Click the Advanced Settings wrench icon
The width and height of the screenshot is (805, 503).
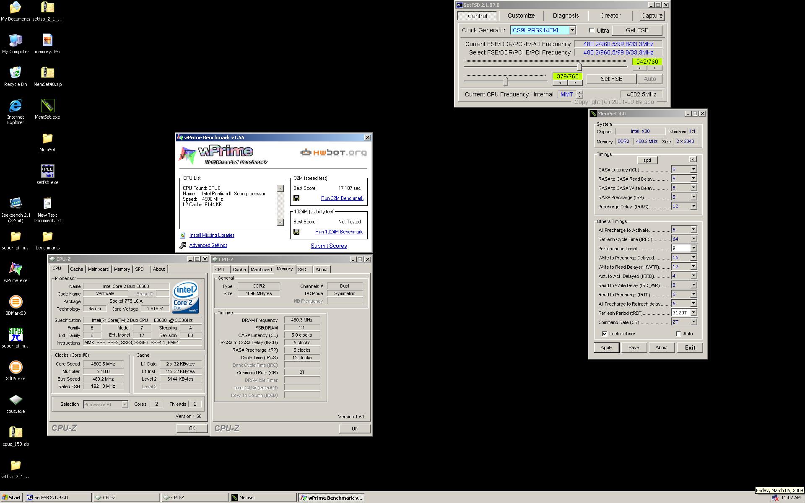click(183, 246)
